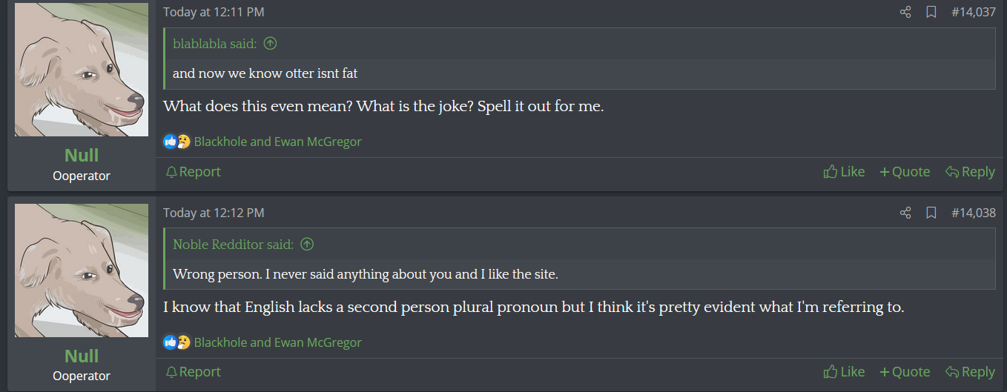Report the second post by Null

pyautogui.click(x=194, y=372)
